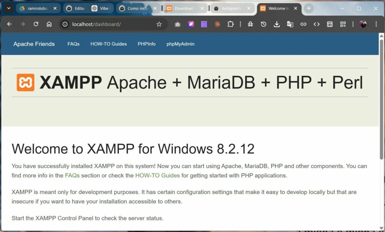The image size is (385, 232).
Task: Click the heading "Welcome to XAMPP for Windows 8.2.12"
Action: (x=133, y=149)
